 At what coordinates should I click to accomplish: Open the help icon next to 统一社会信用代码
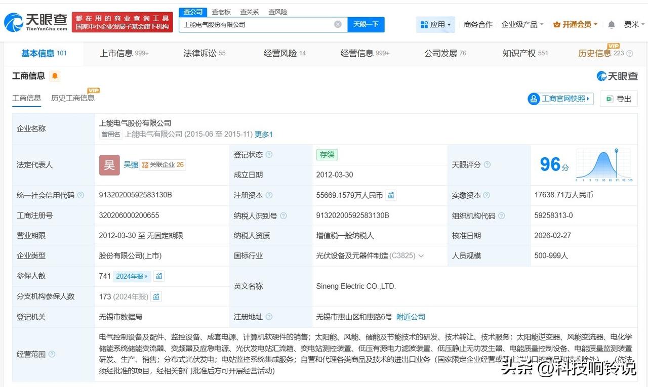80,195
